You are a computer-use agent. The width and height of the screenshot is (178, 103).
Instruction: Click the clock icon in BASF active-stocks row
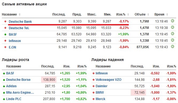(172, 34)
